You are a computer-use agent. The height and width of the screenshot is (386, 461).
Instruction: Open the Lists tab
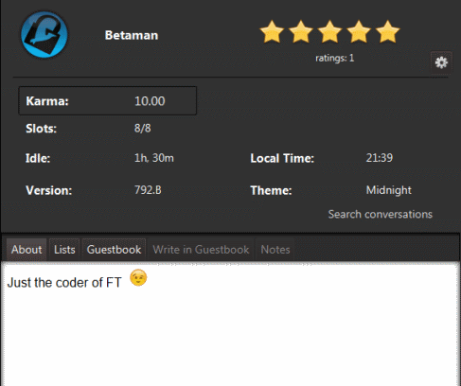(64, 250)
